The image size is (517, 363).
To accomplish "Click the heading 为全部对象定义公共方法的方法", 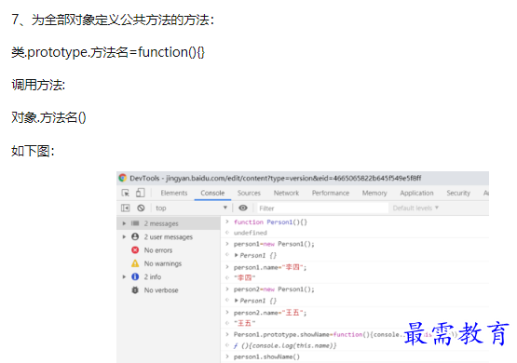I will [x=123, y=20].
